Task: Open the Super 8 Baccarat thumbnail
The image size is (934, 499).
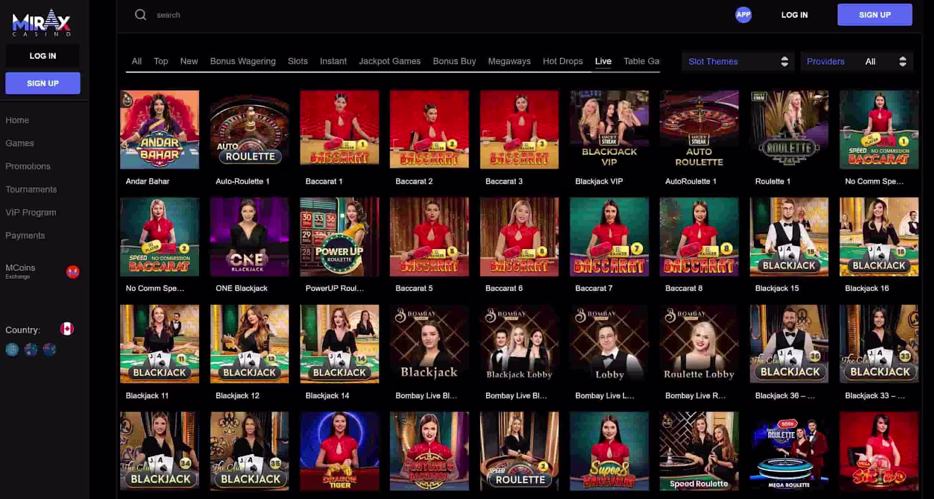Action: 609,451
